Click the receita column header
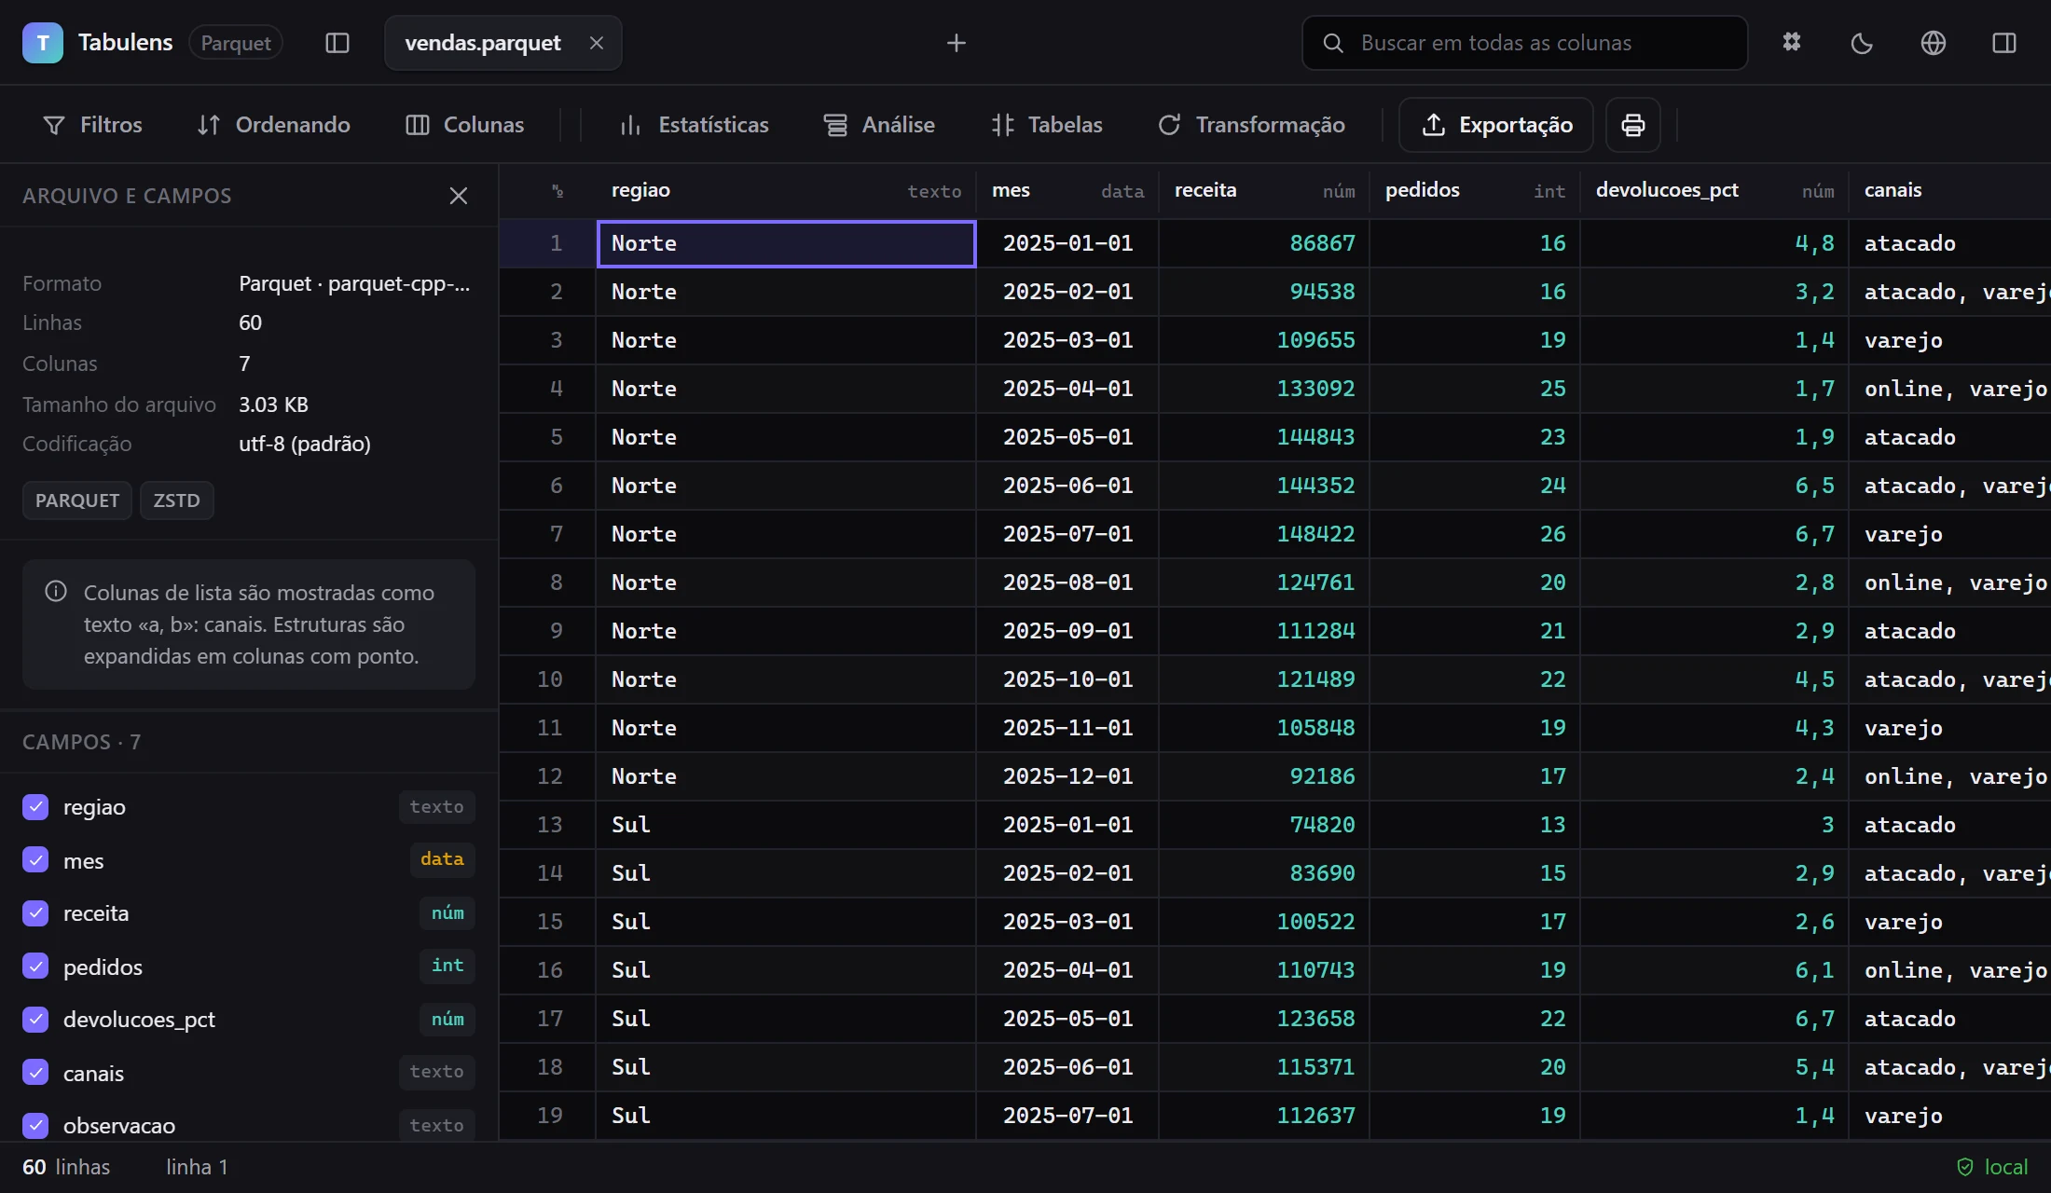The image size is (2051, 1193). pyautogui.click(x=1264, y=191)
